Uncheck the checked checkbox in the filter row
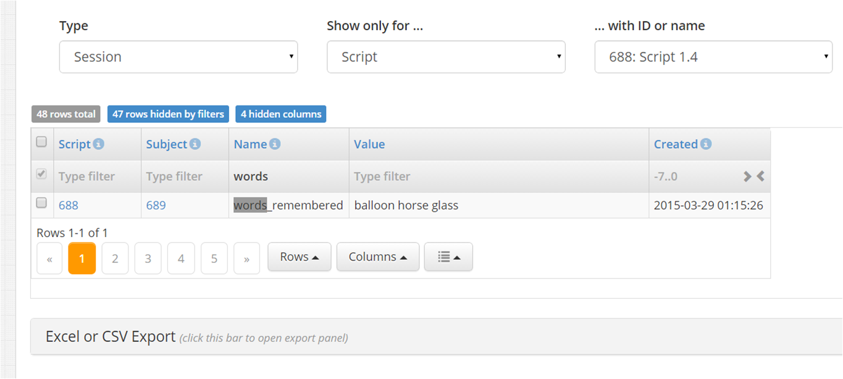 tap(41, 174)
